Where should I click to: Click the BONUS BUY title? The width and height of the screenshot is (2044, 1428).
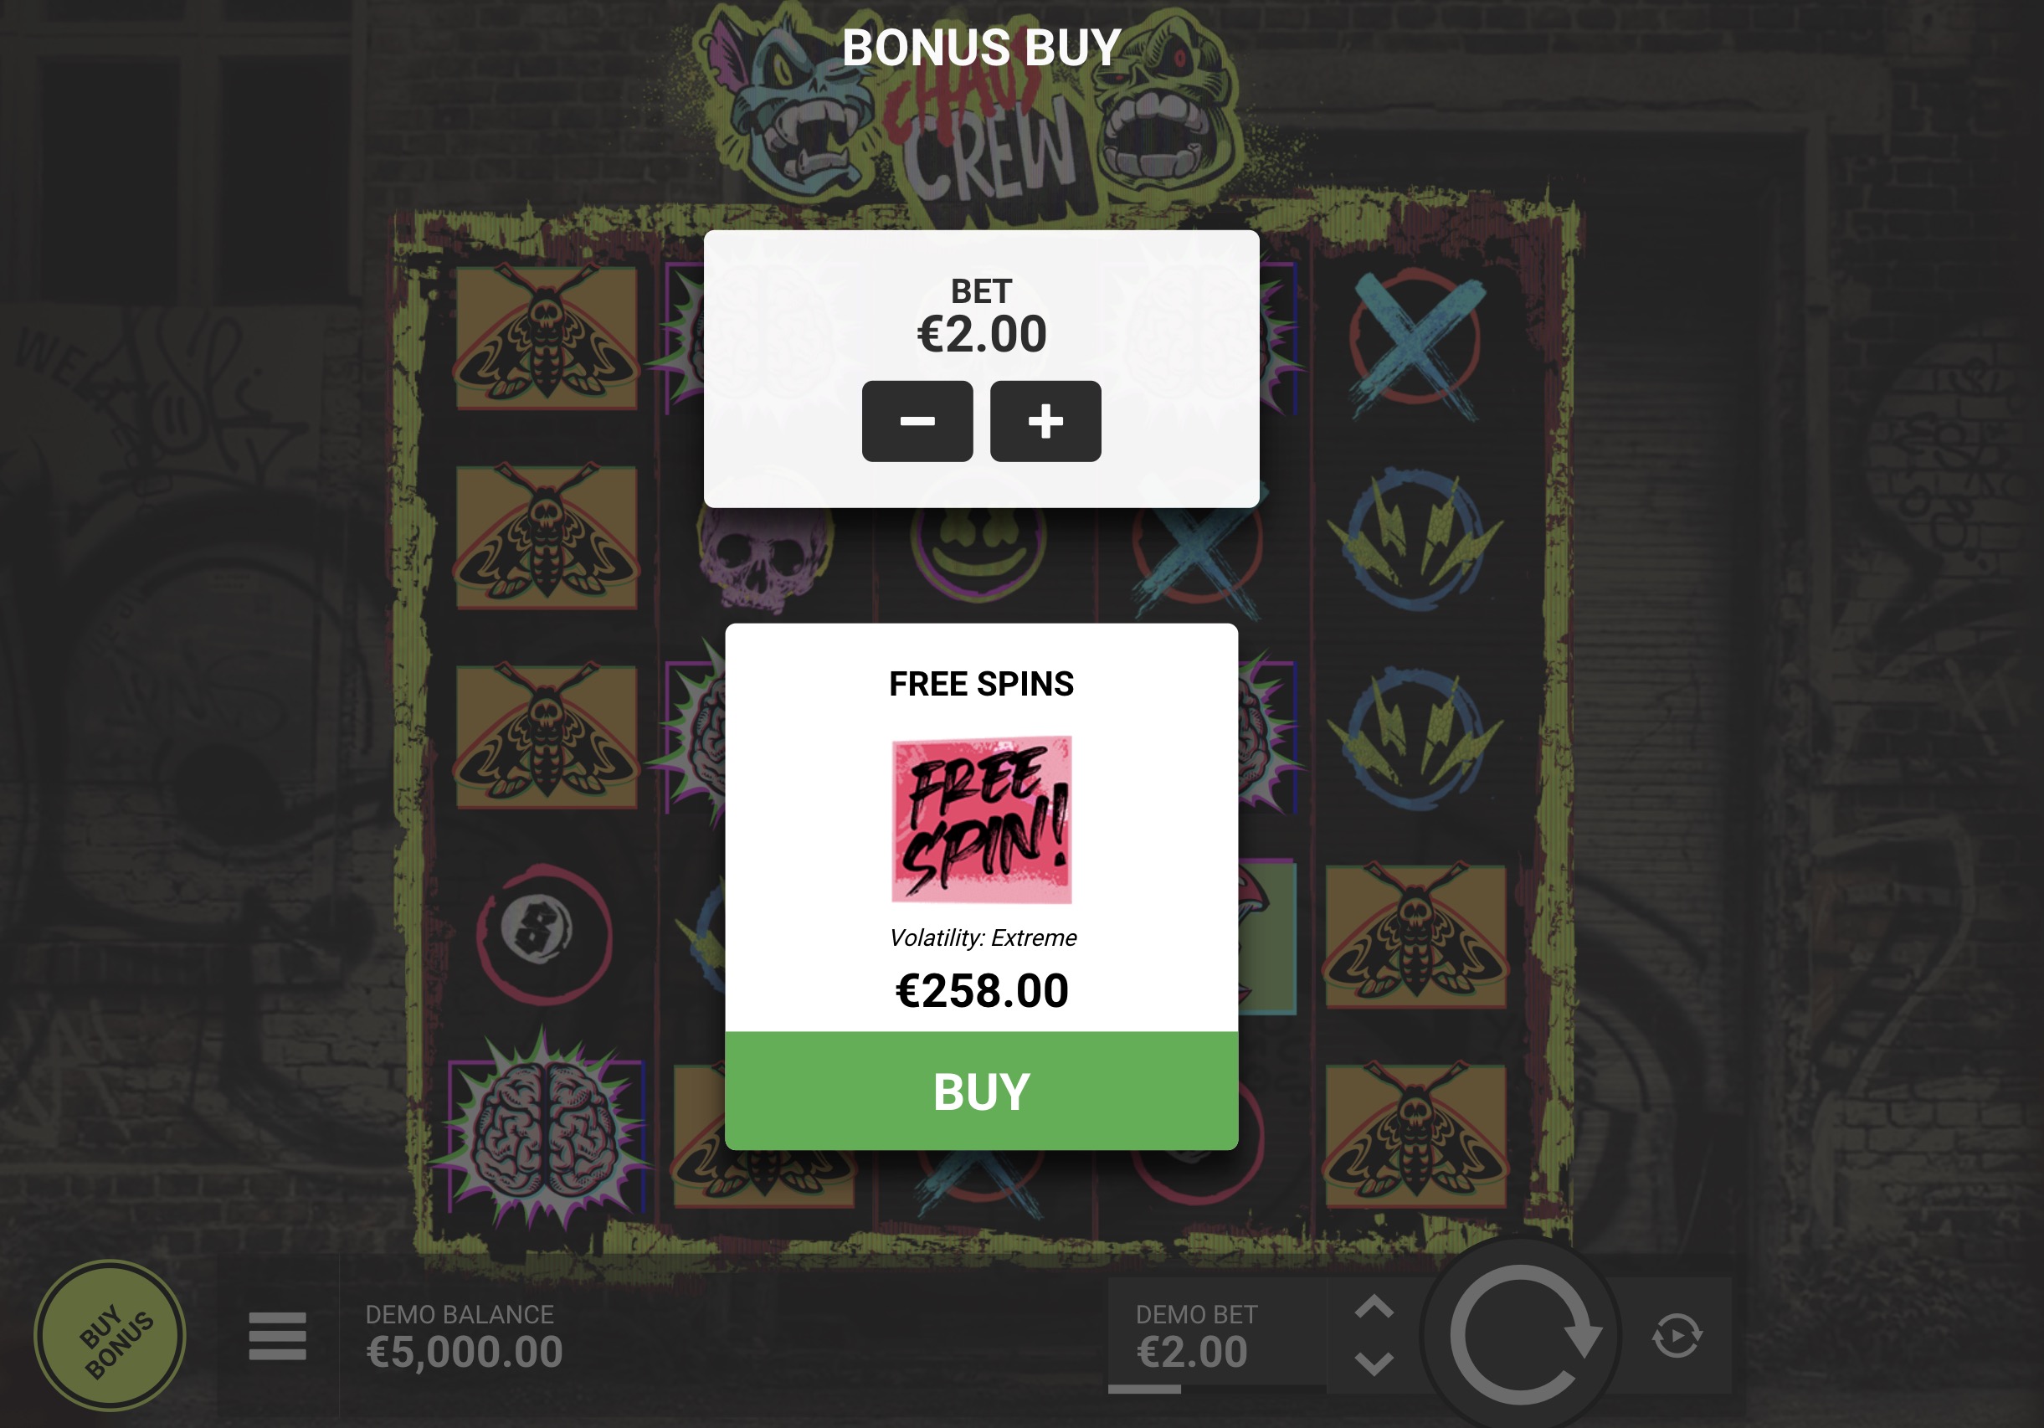point(981,47)
